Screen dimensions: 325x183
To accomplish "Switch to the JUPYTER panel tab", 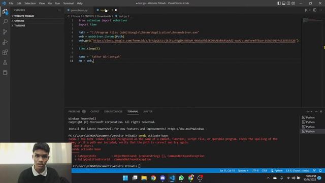I will (148, 111).
